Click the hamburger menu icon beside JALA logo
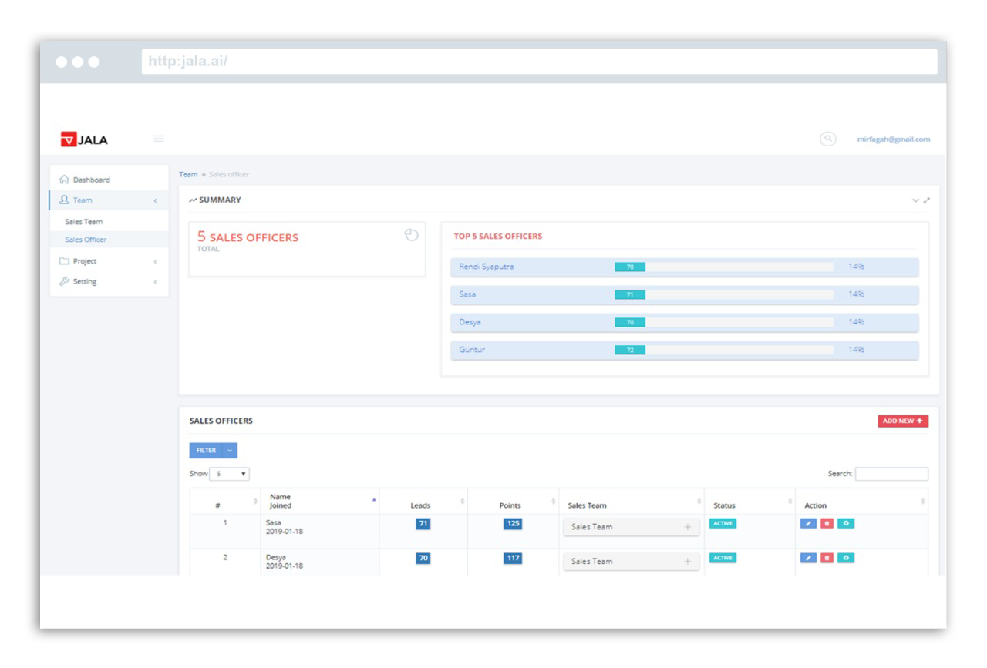 point(159,139)
